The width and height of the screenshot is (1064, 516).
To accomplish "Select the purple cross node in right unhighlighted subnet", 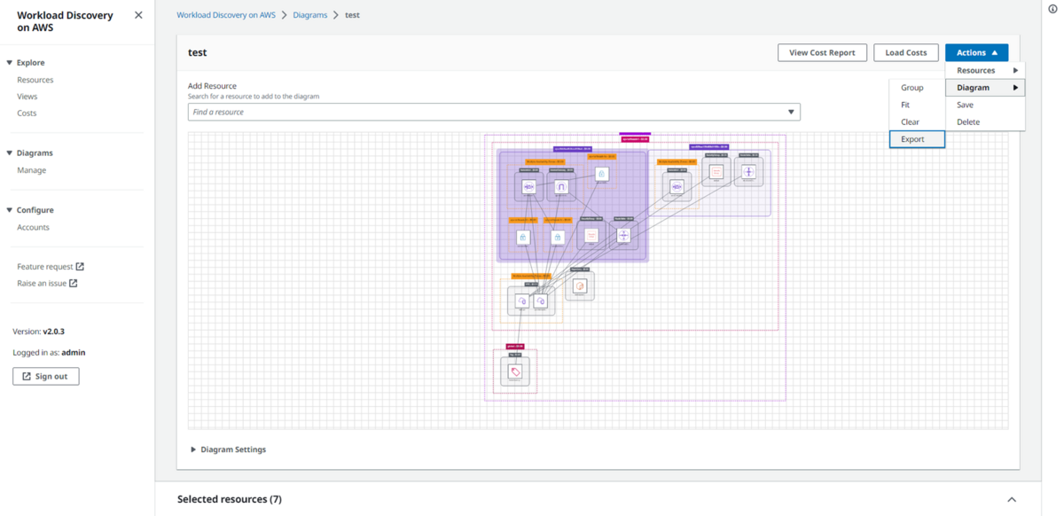I will [747, 172].
